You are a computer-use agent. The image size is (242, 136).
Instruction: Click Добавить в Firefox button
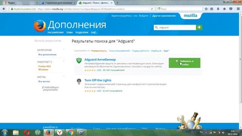[x=185, y=63]
